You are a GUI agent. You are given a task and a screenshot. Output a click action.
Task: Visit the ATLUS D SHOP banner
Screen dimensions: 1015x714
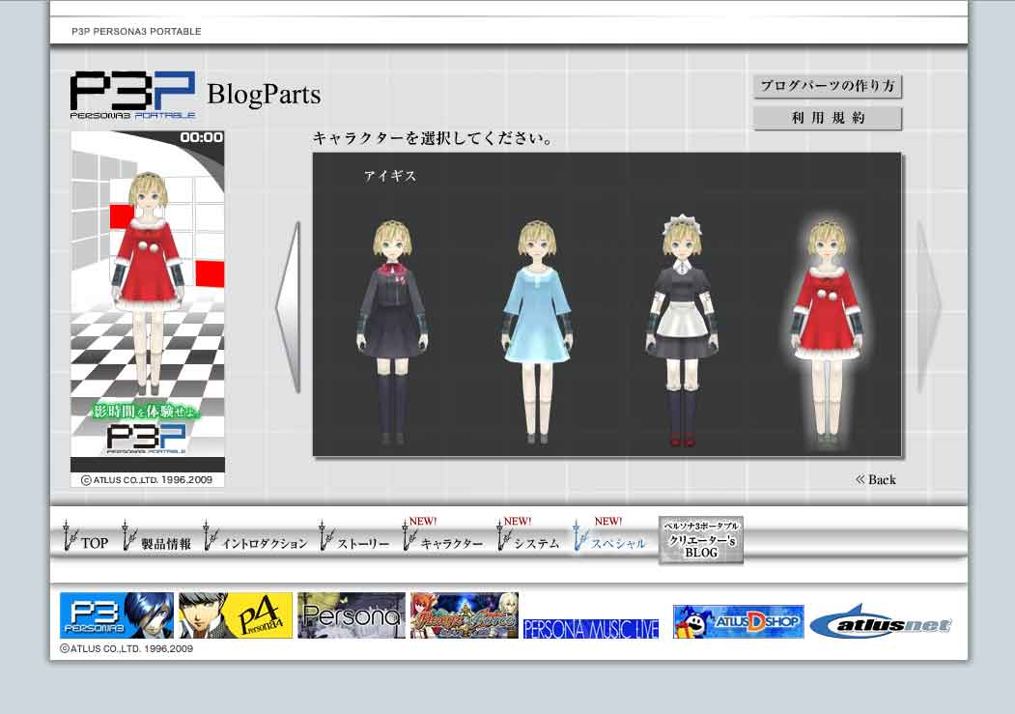tap(739, 621)
